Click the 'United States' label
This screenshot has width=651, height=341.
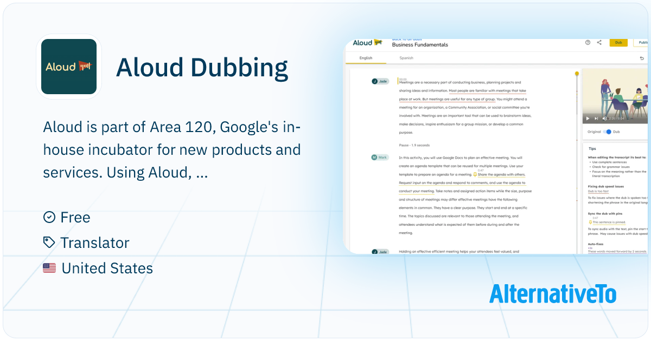(107, 268)
